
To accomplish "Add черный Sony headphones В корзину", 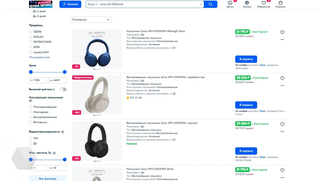I will pos(246,151).
